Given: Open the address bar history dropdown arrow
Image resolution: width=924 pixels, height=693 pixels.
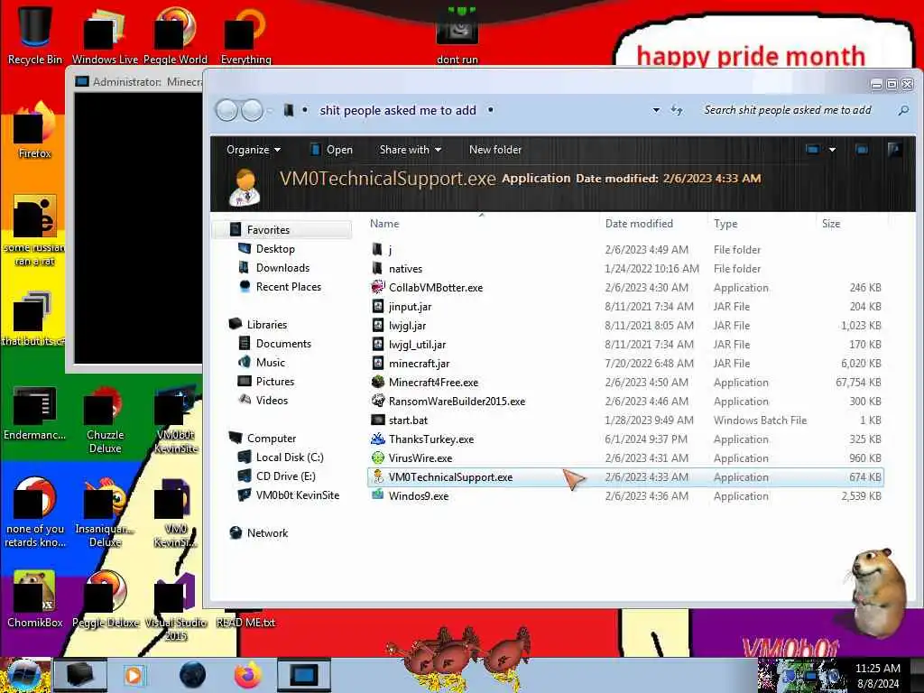Looking at the screenshot, I should point(656,110).
